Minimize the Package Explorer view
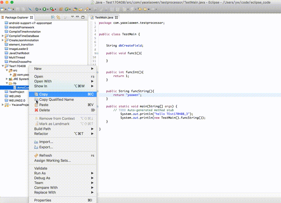This screenshot has width=281, height=203. click(x=77, y=17)
